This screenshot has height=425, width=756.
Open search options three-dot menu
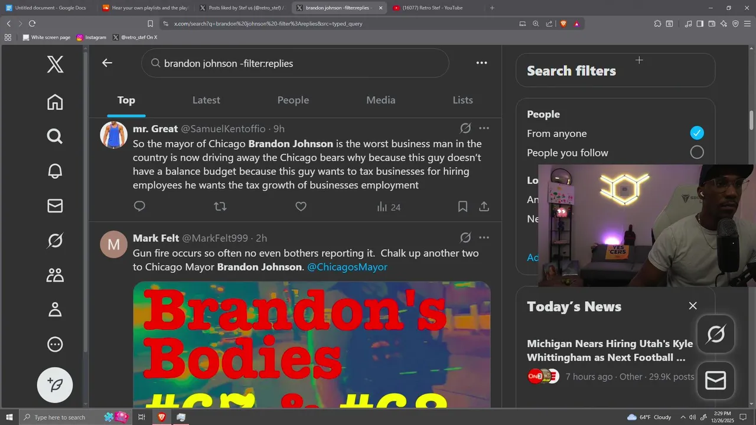tap(481, 63)
